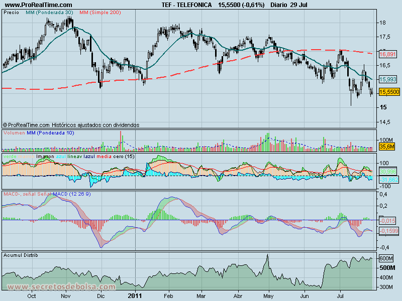Screen dimensions: 402x301
Task: Click the Precio panel label
Action: click(11, 13)
